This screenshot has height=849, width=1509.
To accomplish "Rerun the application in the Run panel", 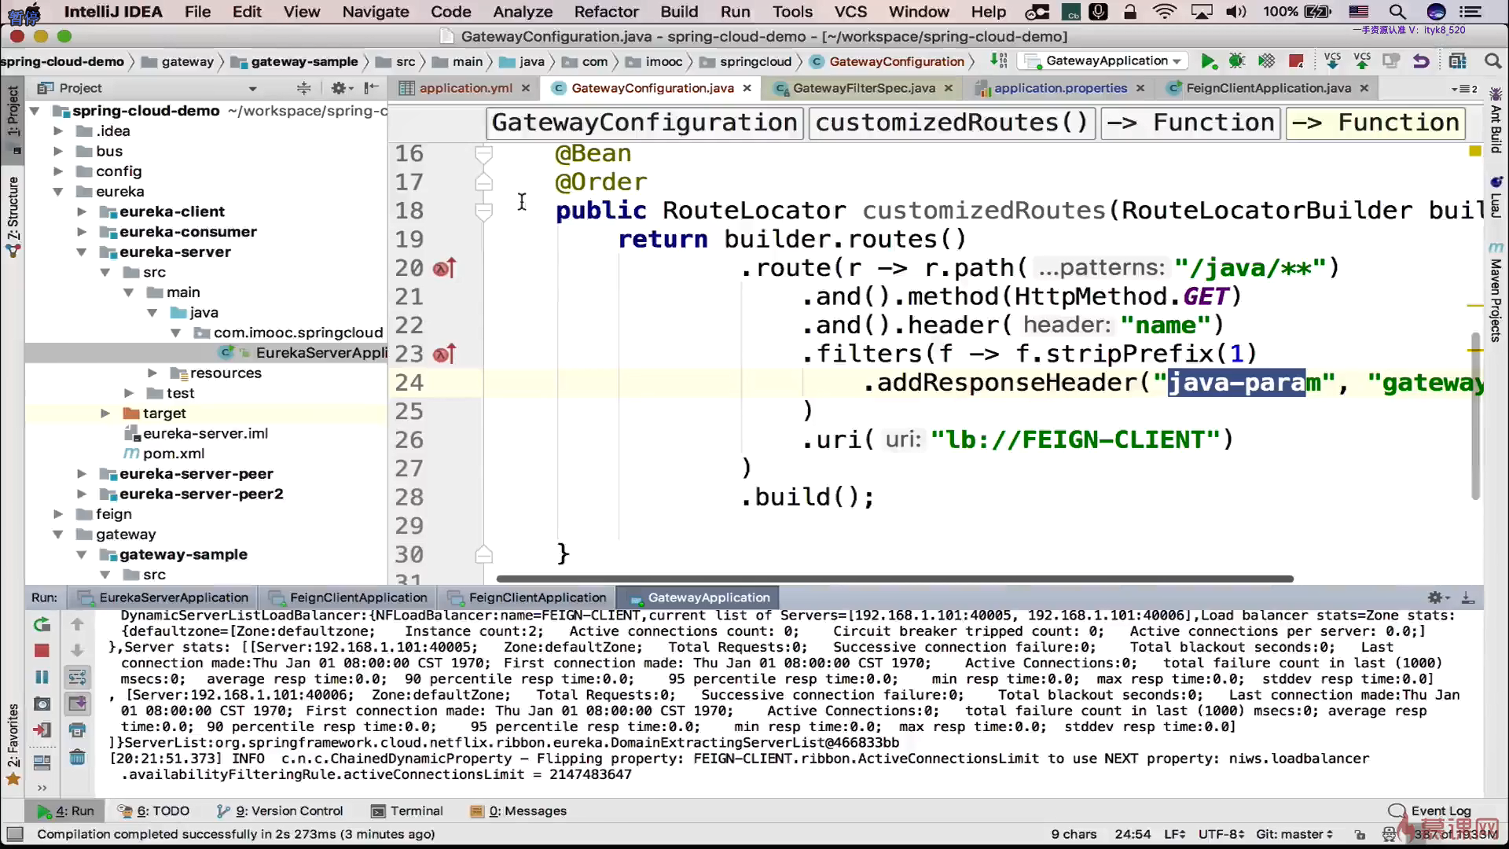I will point(42,625).
